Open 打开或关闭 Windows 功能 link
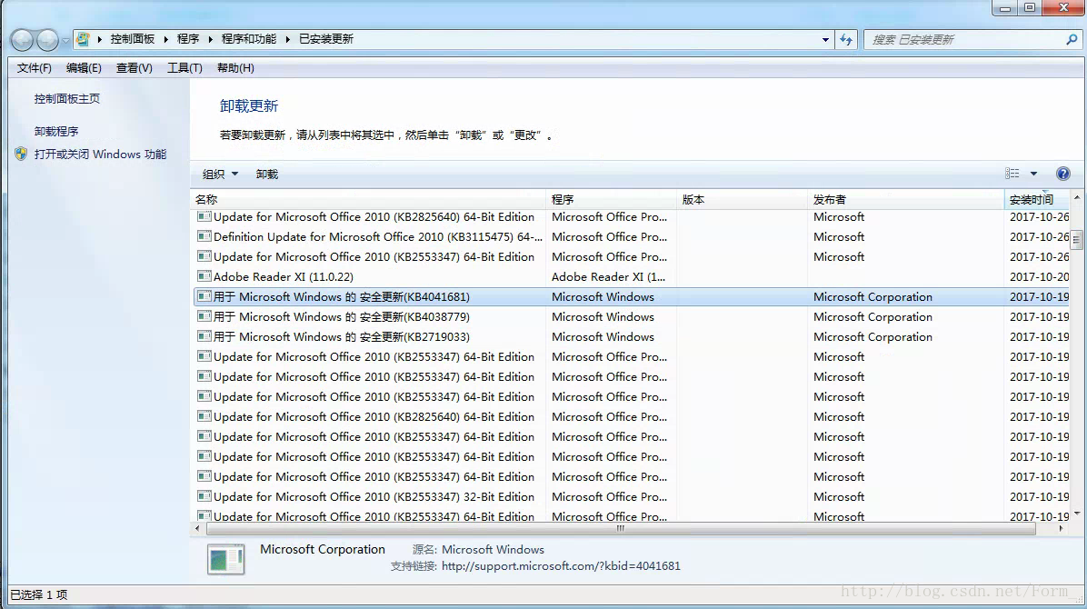The height and width of the screenshot is (609, 1087). click(101, 154)
